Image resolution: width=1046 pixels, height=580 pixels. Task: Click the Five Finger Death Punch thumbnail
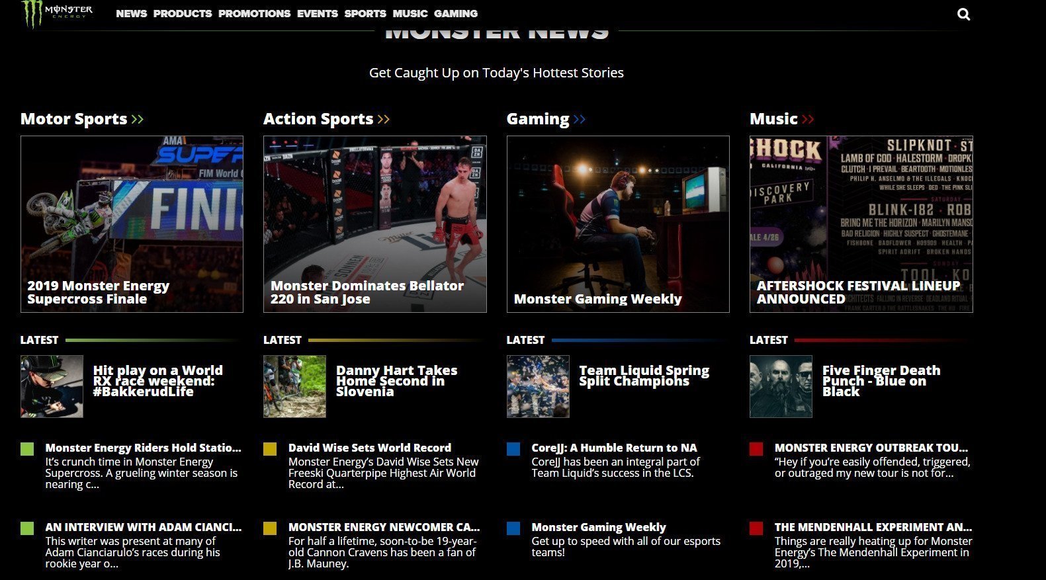click(781, 386)
